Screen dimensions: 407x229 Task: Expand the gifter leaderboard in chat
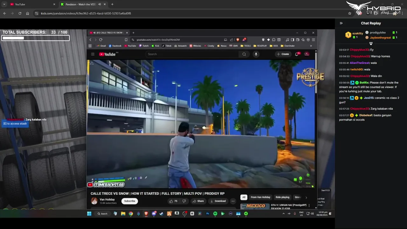point(371,44)
